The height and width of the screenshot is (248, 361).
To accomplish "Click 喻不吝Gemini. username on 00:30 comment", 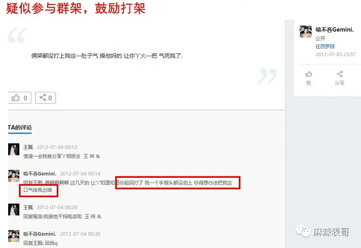I will (x=39, y=234).
